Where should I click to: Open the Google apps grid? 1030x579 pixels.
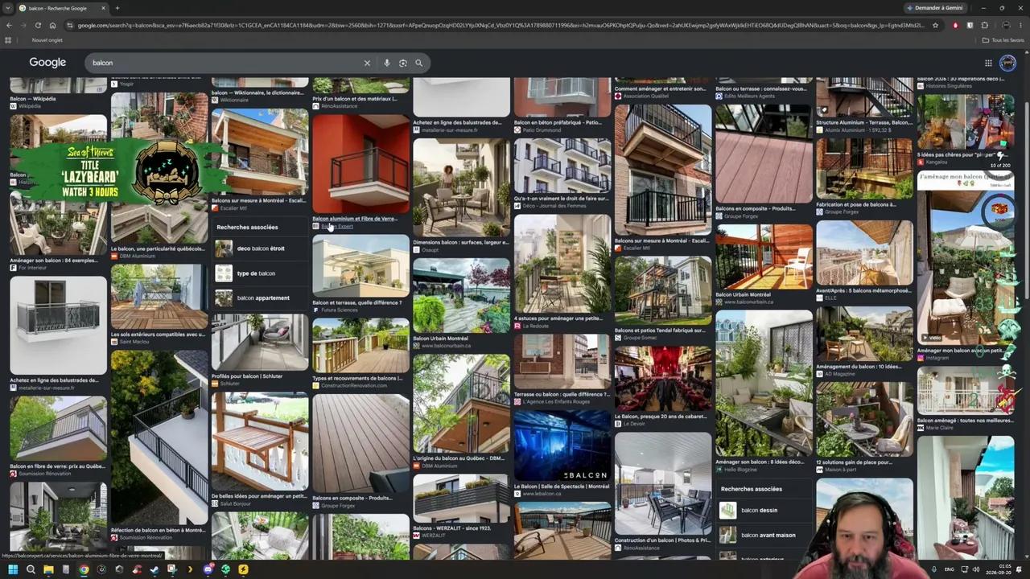point(988,63)
